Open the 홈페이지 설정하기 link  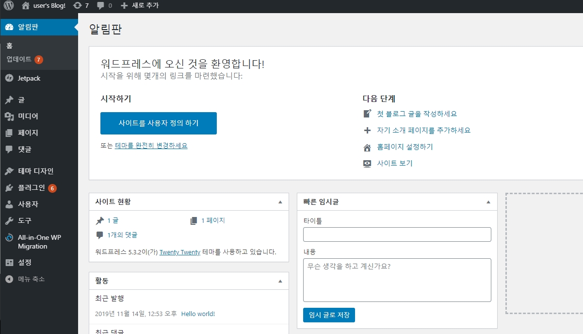[x=405, y=147]
